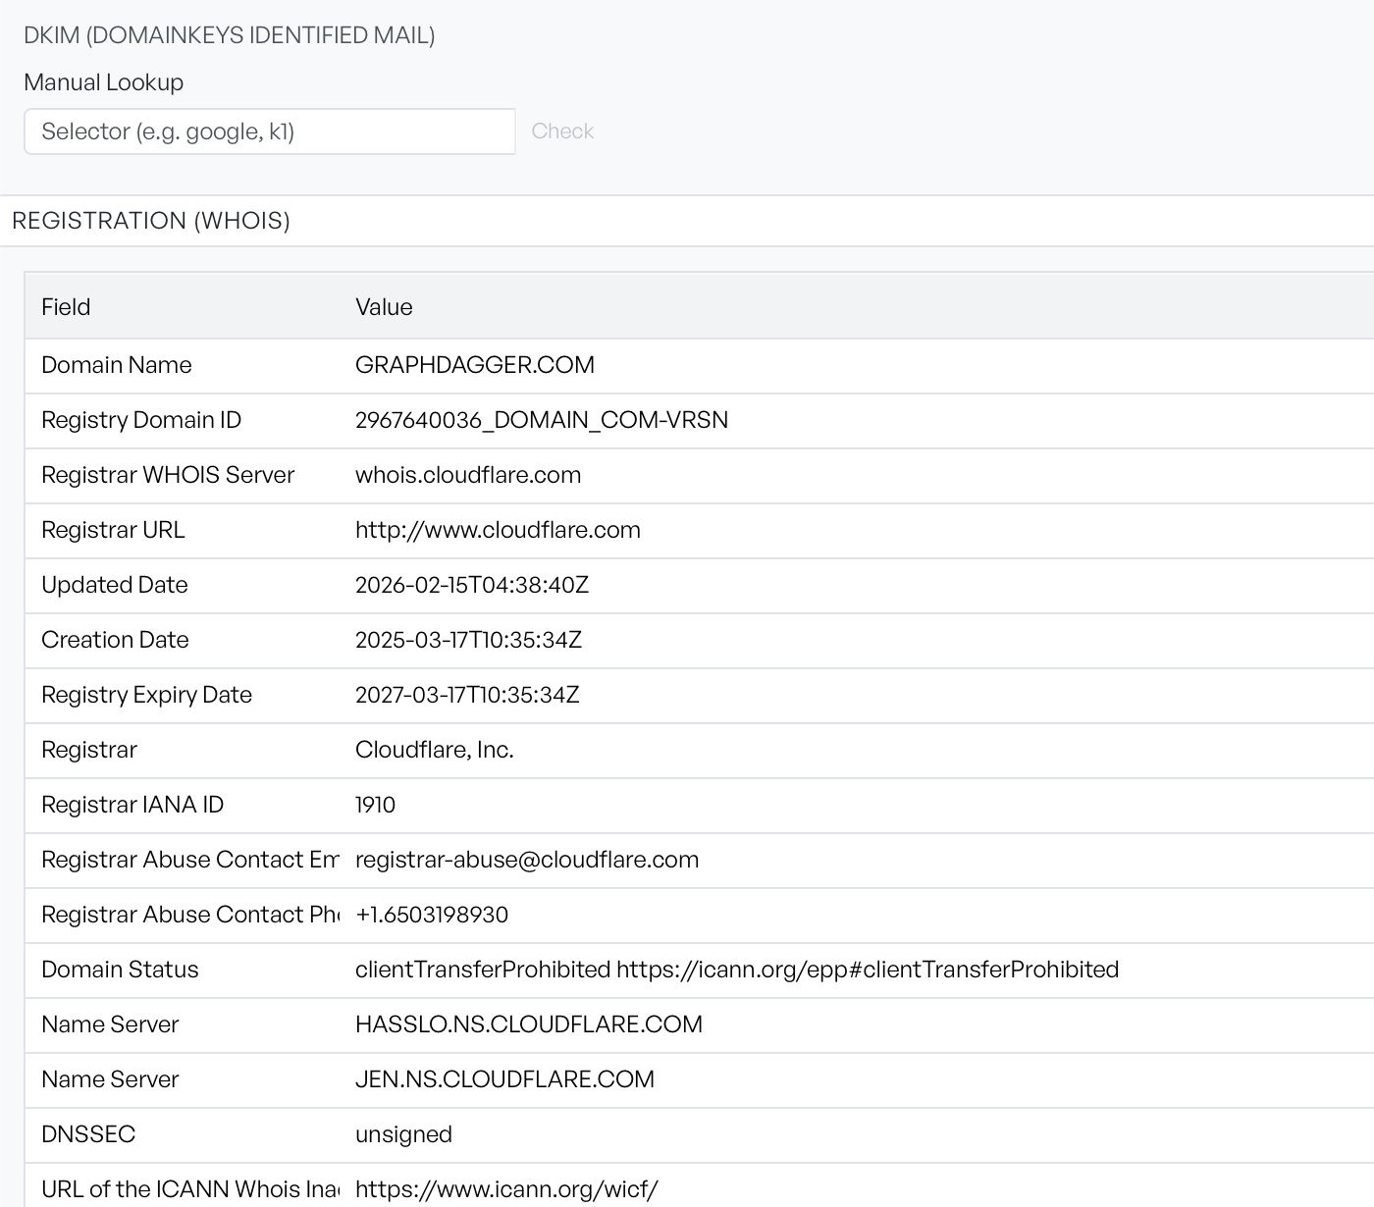Screen dimensions: 1374x1207
Task: Select the expiry value 2027-03-17T10:35:34Z
Action: tap(467, 695)
